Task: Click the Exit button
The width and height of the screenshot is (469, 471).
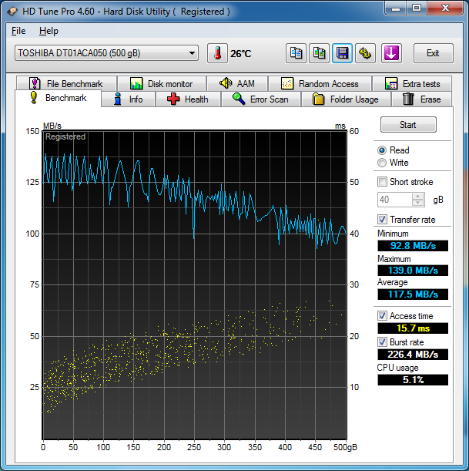Action: coord(433,53)
